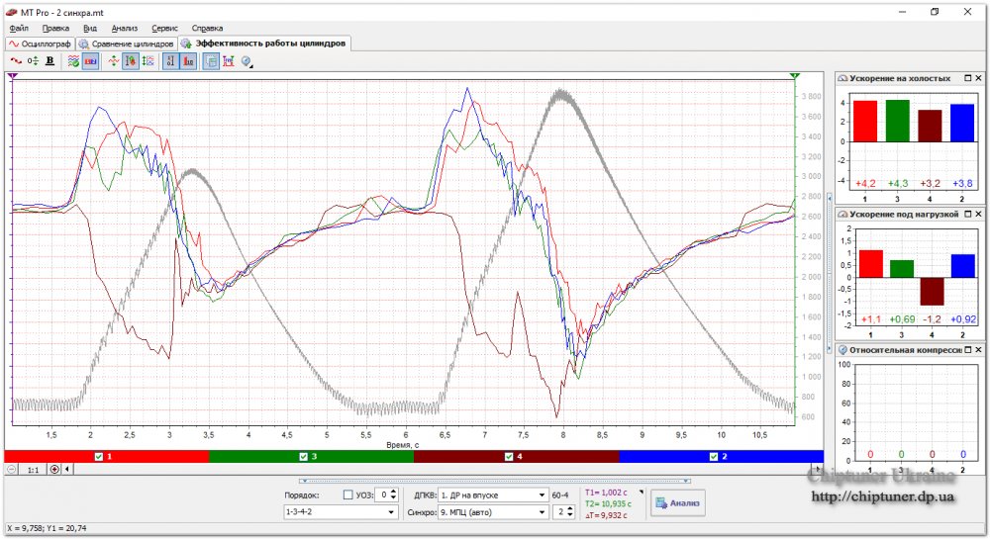Decrease the УОЗ spinner value
This screenshot has width=990, height=539.
tap(394, 498)
